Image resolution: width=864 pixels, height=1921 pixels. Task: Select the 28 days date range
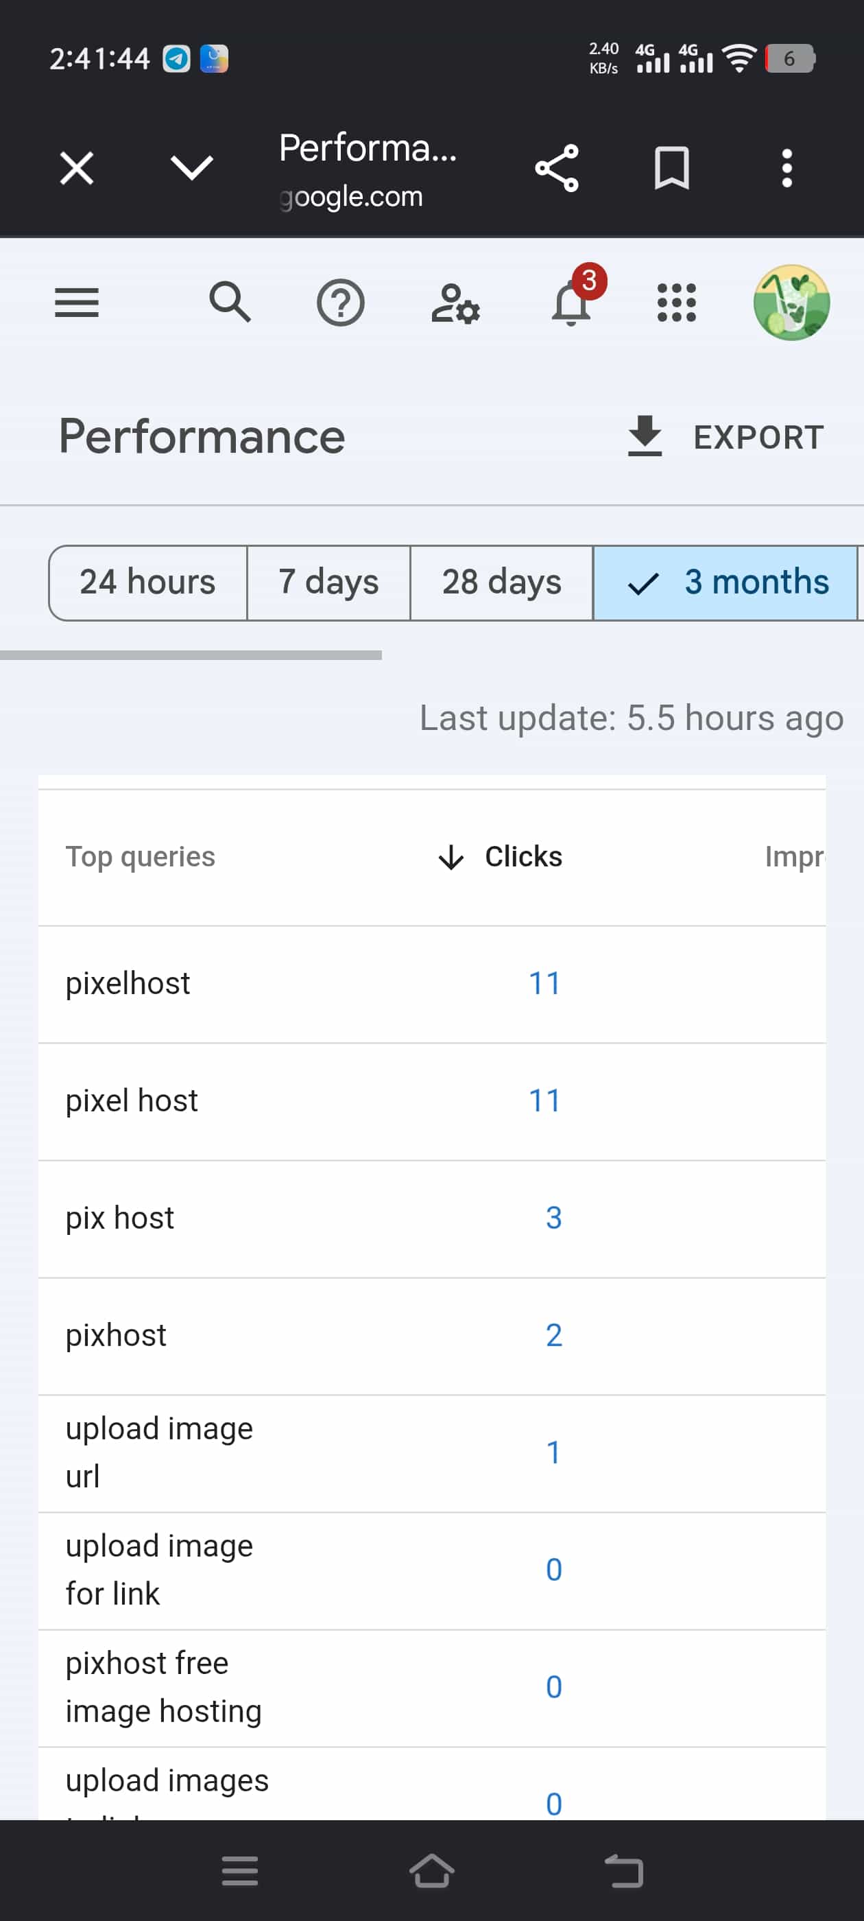pyautogui.click(x=502, y=582)
